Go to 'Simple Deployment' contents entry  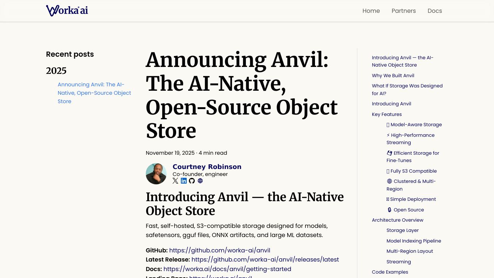tap(411, 199)
